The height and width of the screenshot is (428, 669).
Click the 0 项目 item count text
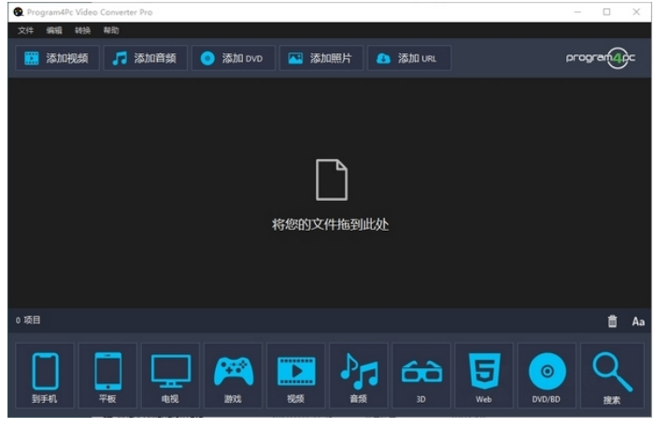tap(28, 320)
